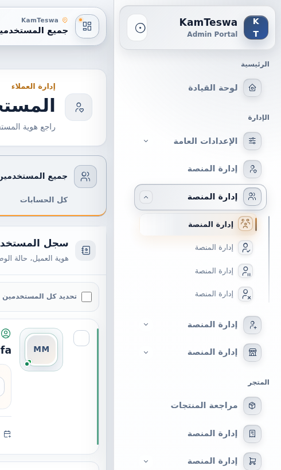Click the add-user plus sidebar icon
Image resolution: width=281 pixels, height=470 pixels.
pos(252,325)
